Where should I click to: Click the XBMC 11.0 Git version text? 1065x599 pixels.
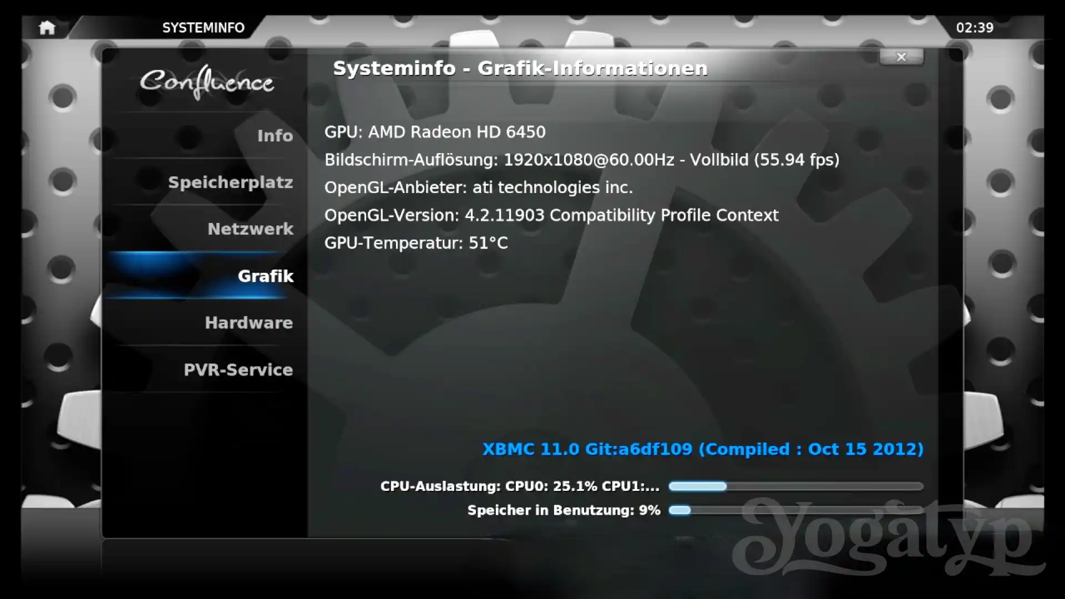pos(703,449)
